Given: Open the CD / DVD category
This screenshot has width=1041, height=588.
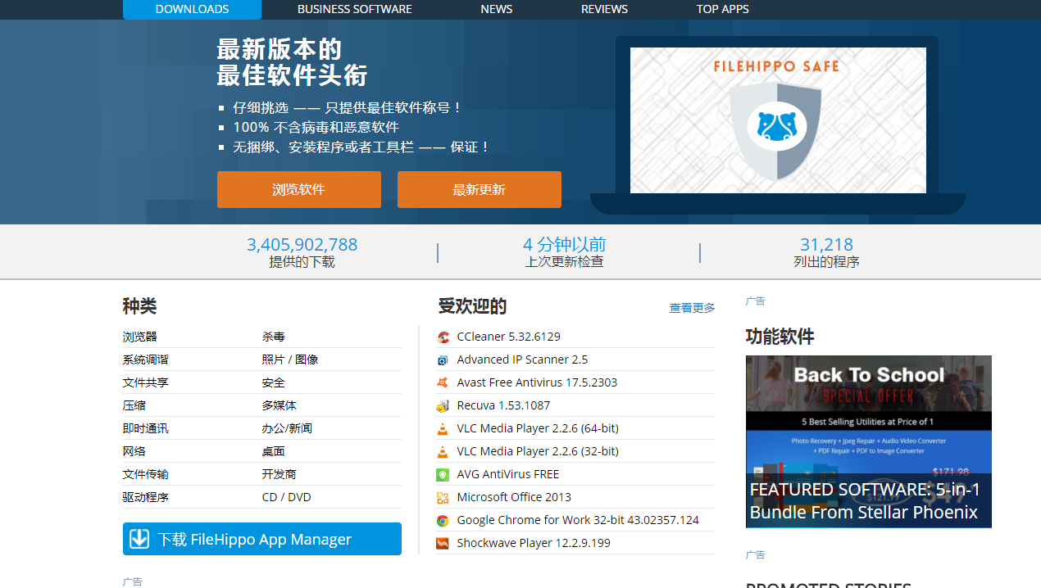Looking at the screenshot, I should [287, 497].
